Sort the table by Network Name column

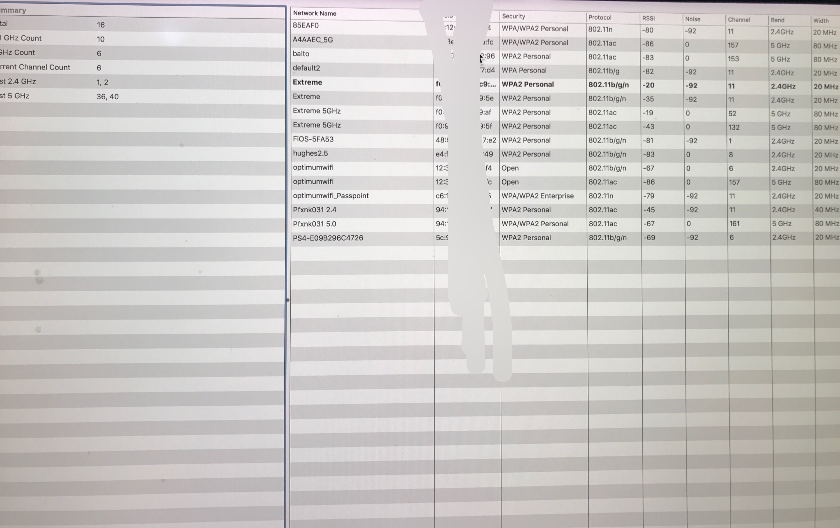click(315, 13)
